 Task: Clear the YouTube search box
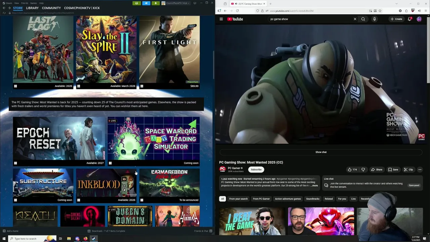point(355,19)
